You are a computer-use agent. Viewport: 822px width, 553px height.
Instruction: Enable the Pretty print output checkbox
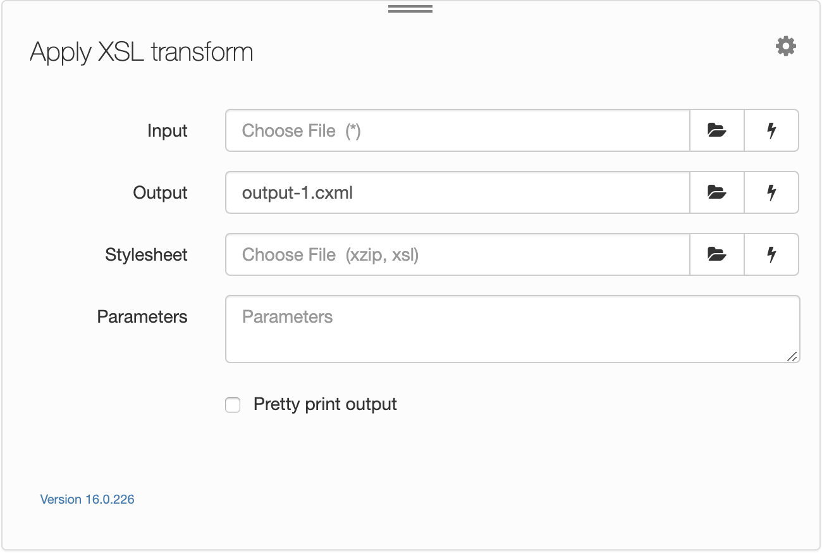click(x=233, y=405)
